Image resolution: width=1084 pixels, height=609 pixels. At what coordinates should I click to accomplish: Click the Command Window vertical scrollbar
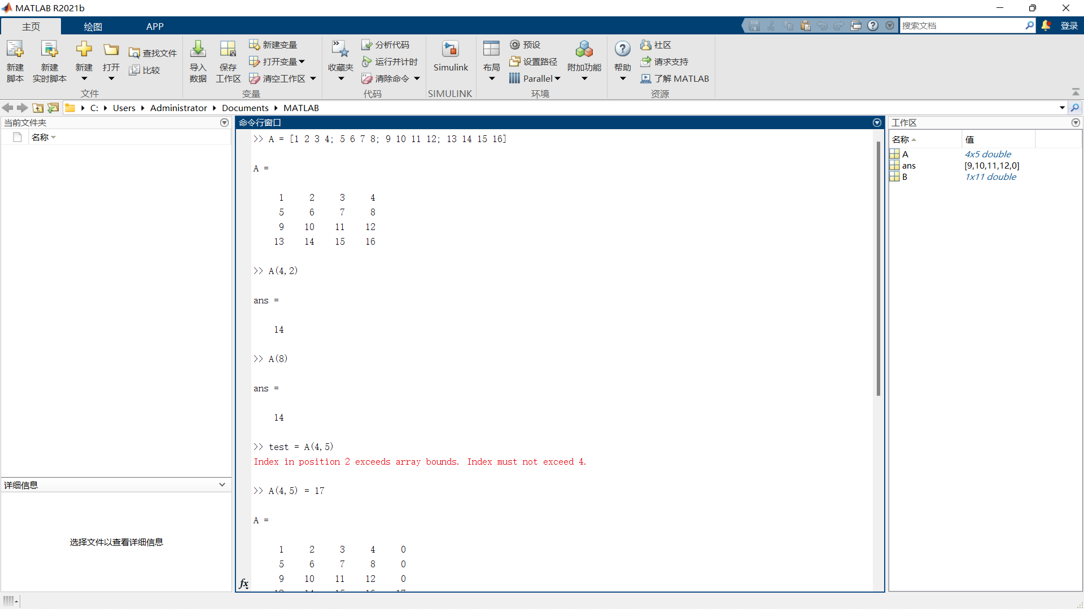point(878,268)
